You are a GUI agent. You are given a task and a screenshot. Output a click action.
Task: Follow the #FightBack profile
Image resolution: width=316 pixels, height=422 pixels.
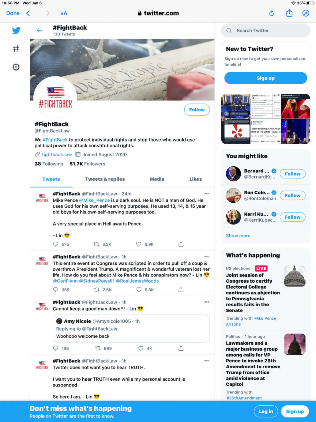[x=197, y=110]
